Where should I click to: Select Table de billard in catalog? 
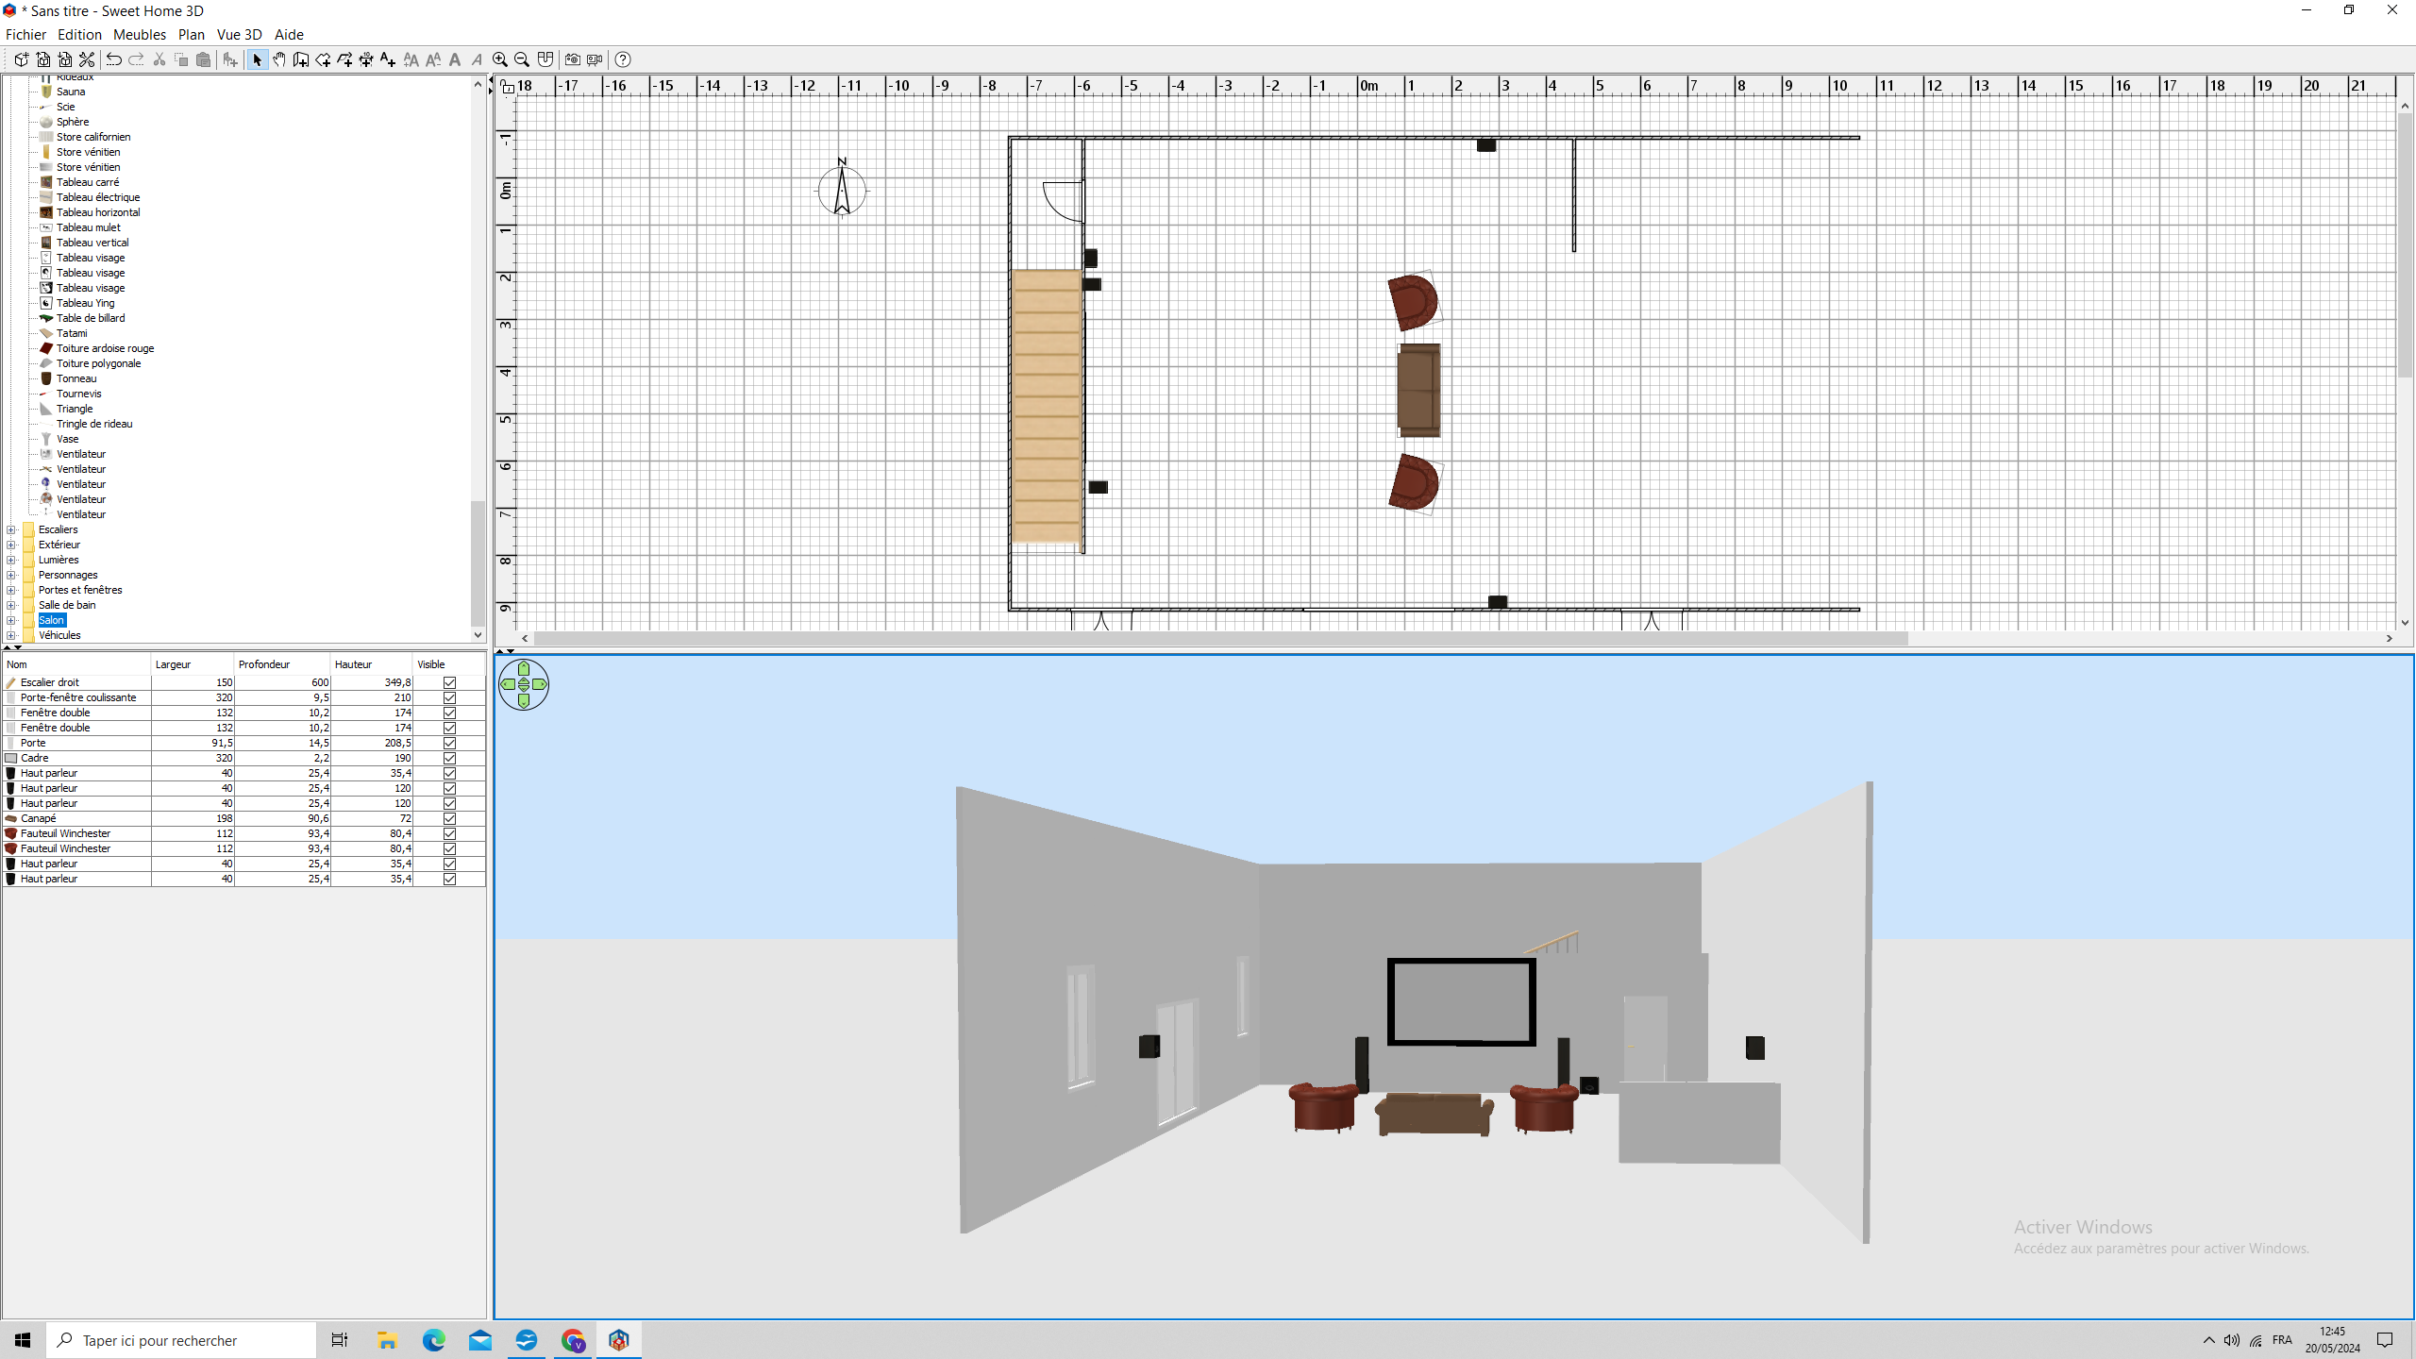90,318
